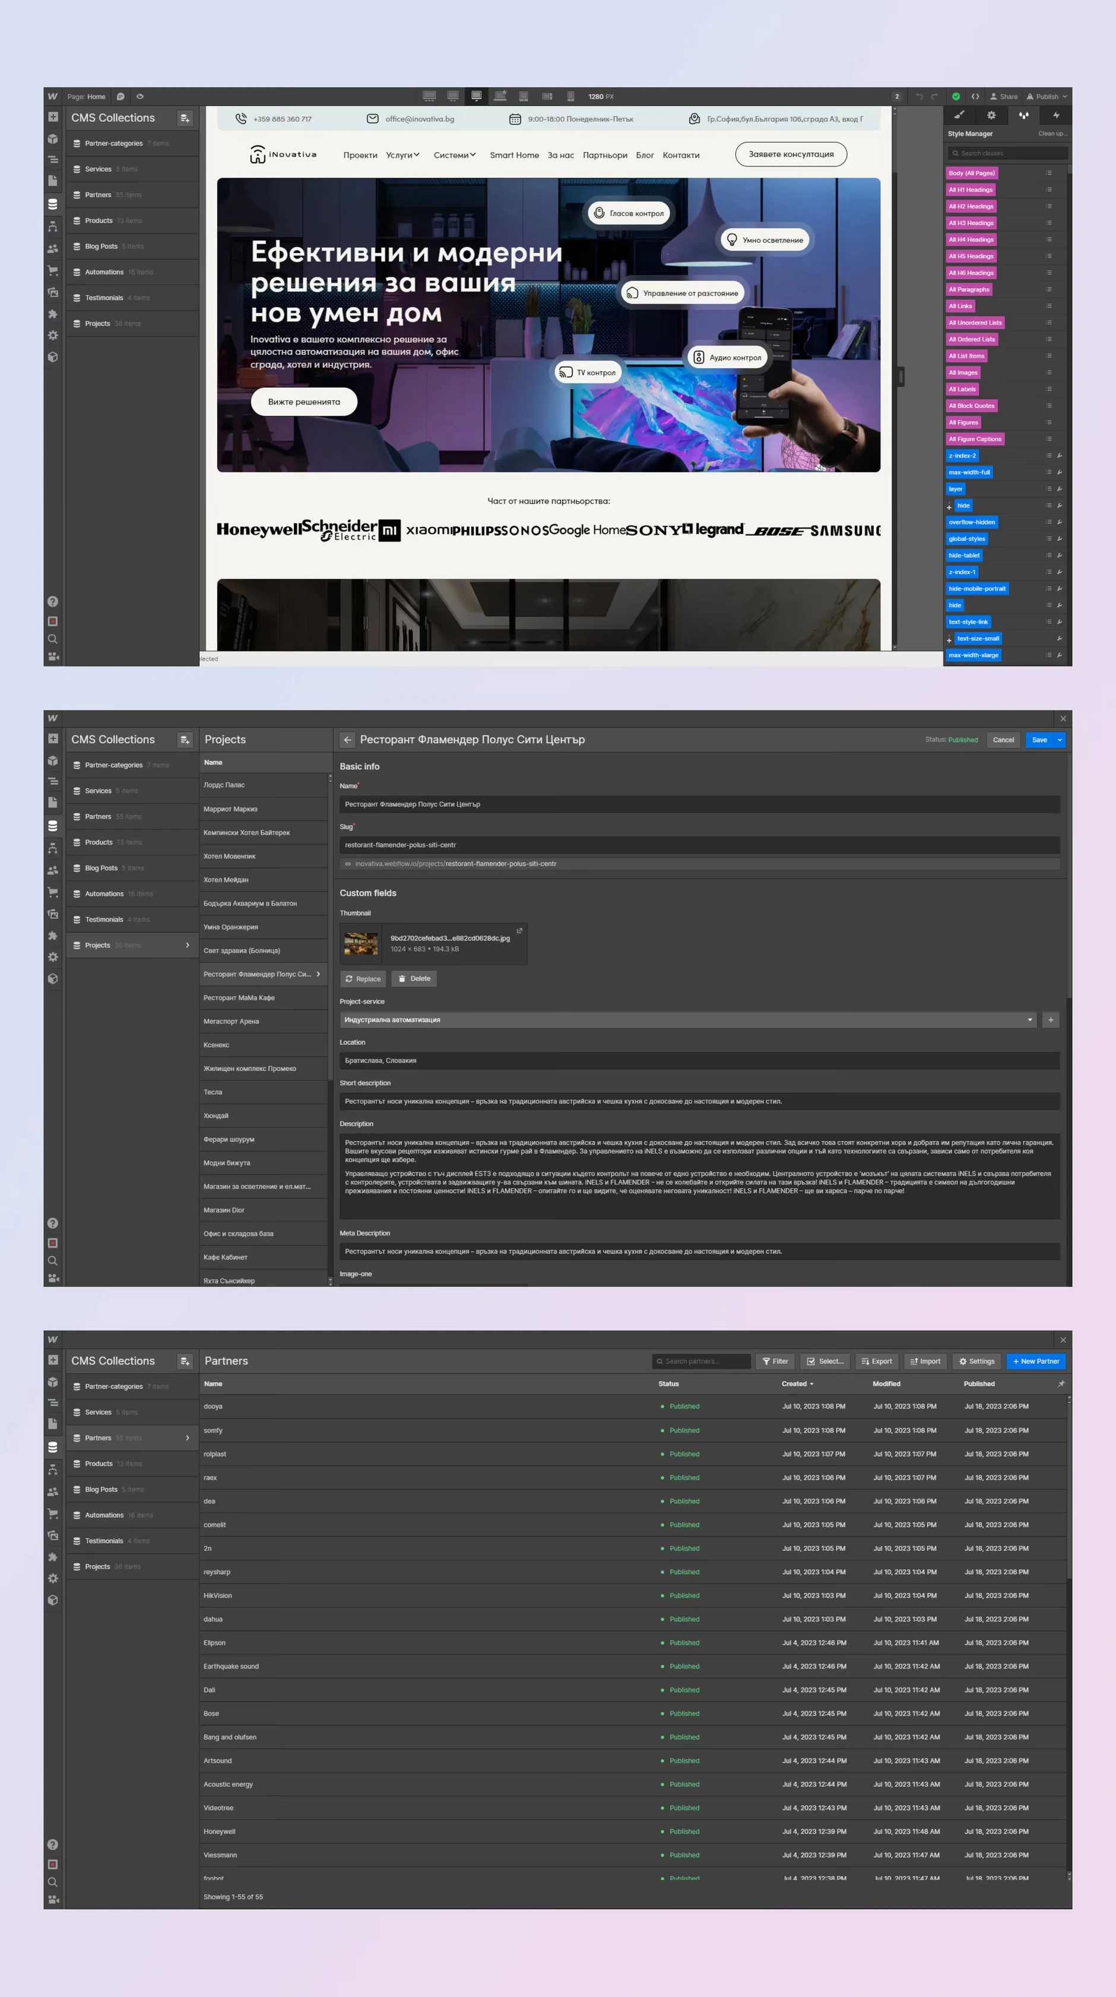Open the Ecommerce cart icon in the Designer sidebar
The image size is (1116, 1997).
tap(53, 271)
